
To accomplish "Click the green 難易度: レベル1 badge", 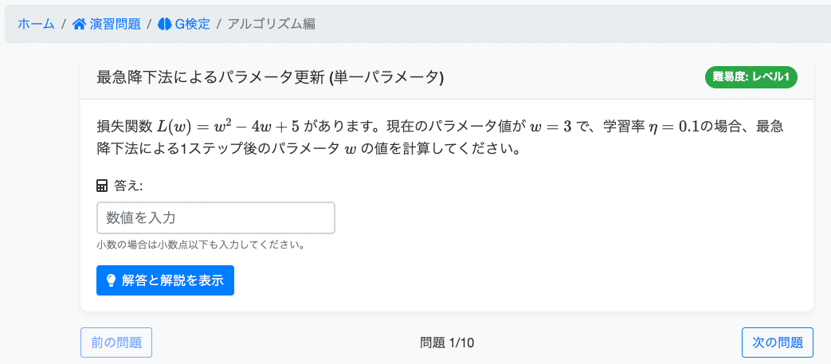I will click(751, 77).
